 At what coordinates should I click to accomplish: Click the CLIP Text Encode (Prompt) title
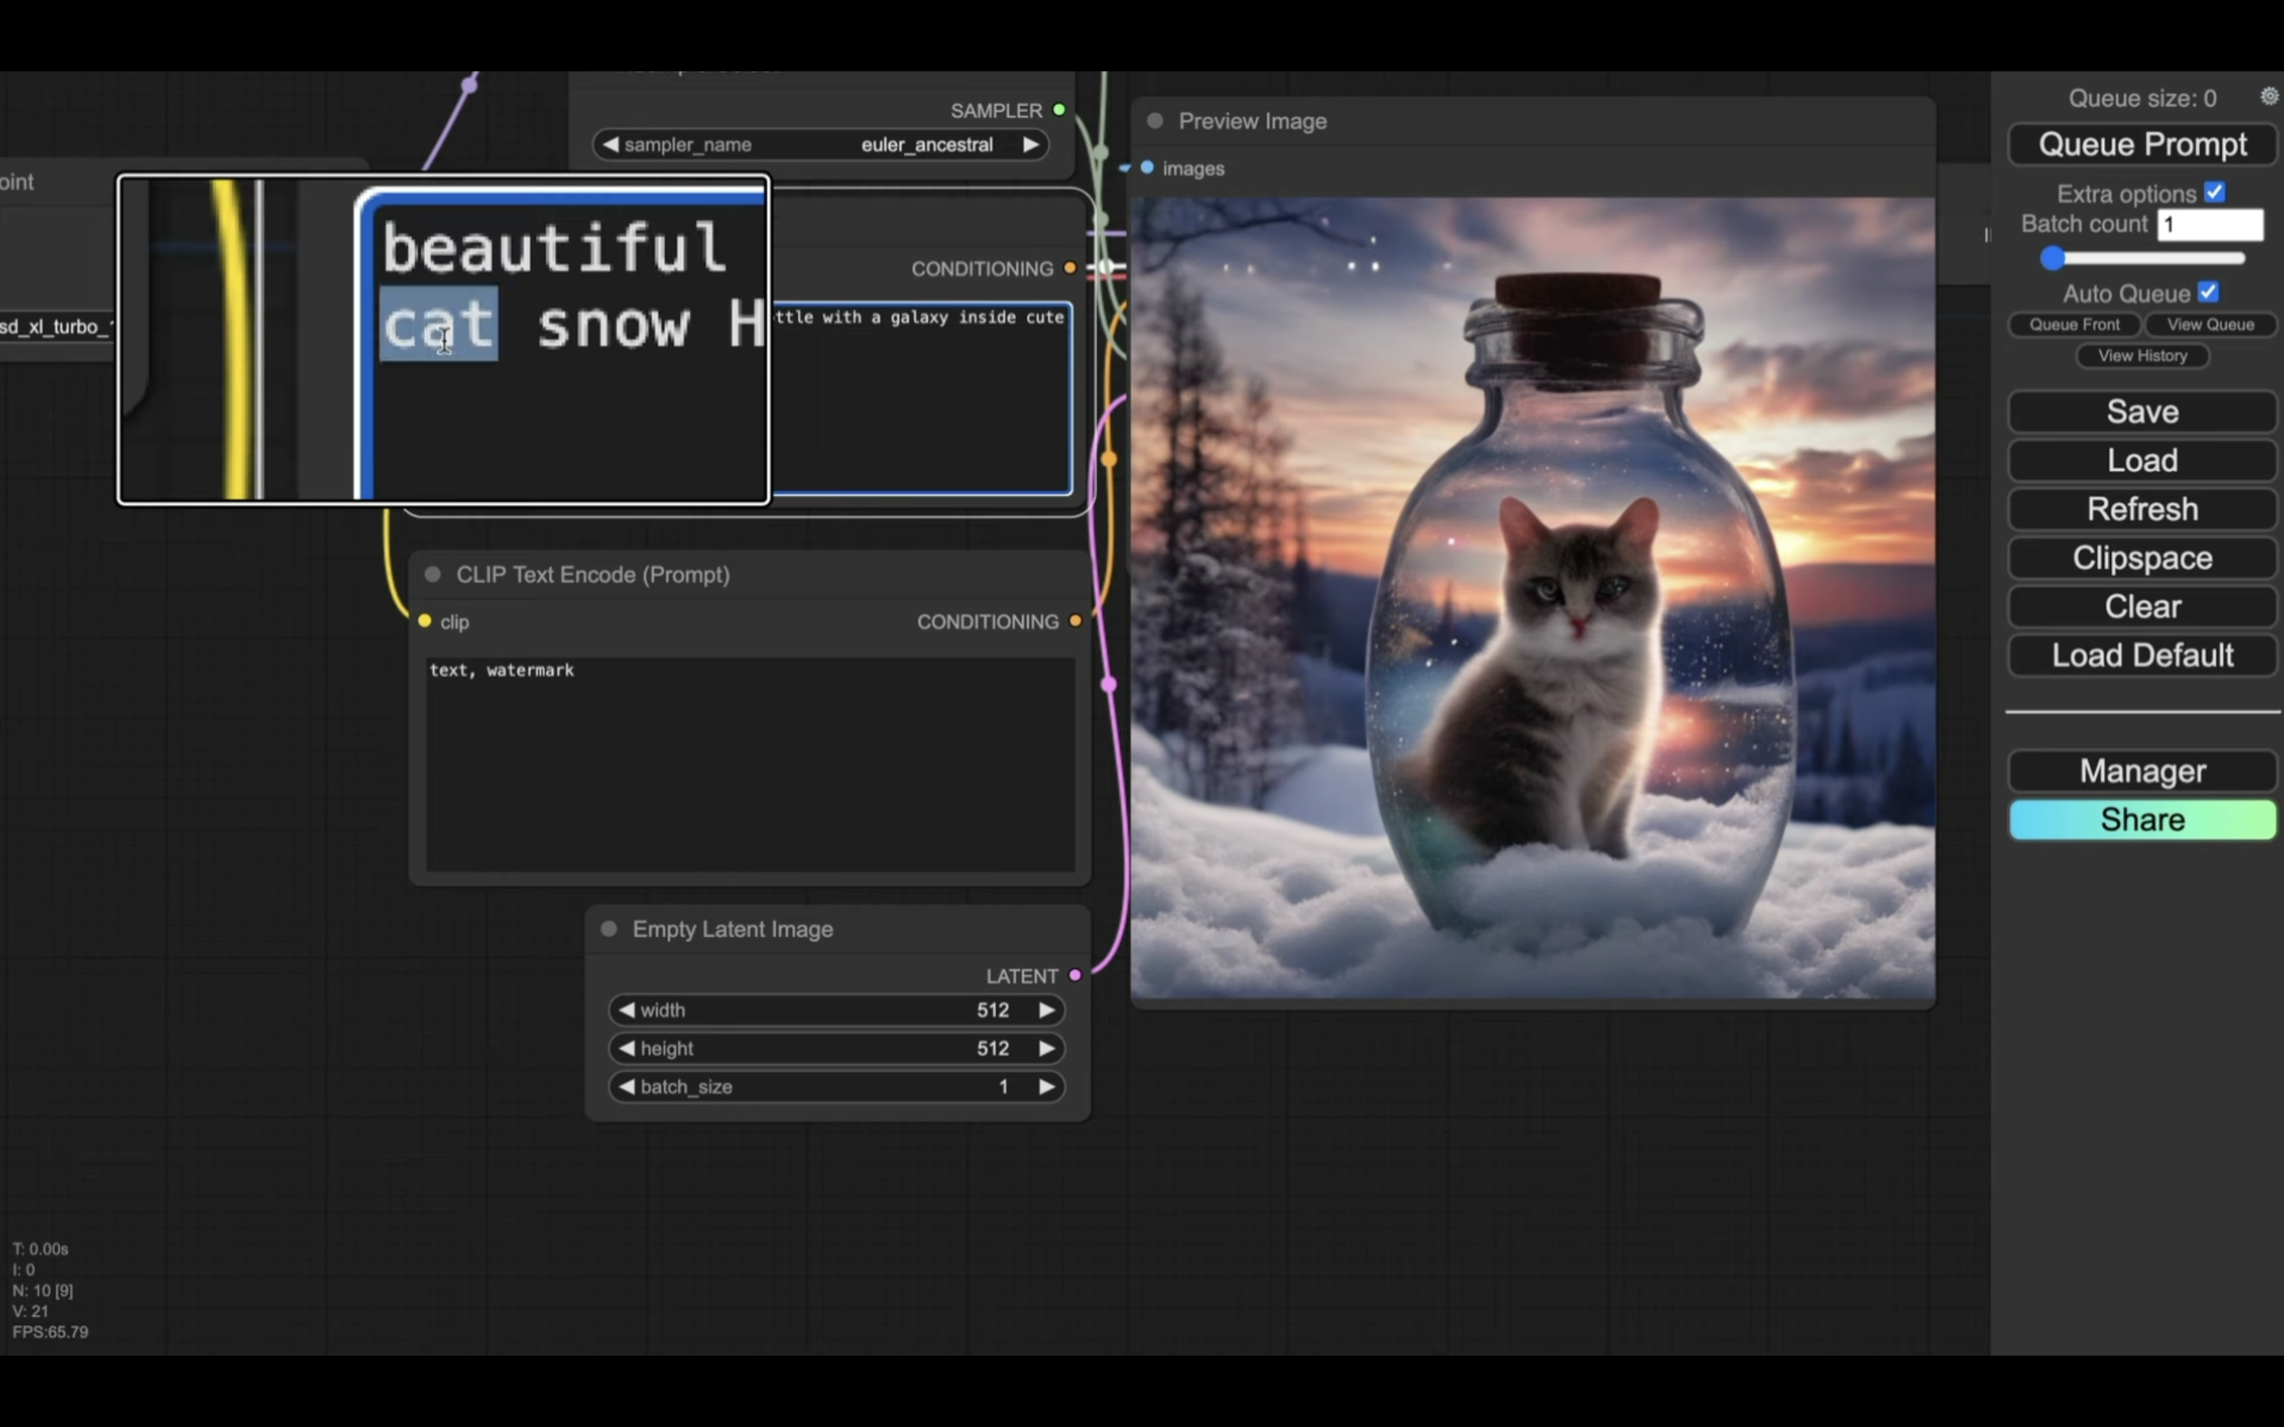592,575
